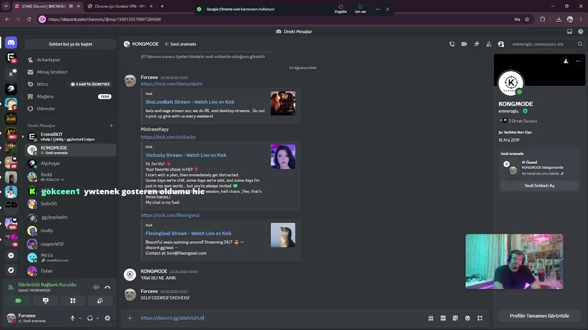Screen dimensions: 588x330
Task: Send a gift from the message bar
Action: tap(431, 318)
